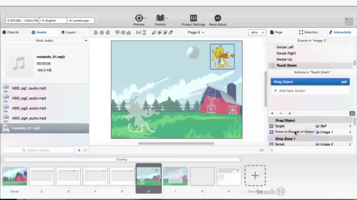Click the third arrange-order icon
357x200 pixels.
click(165, 32)
